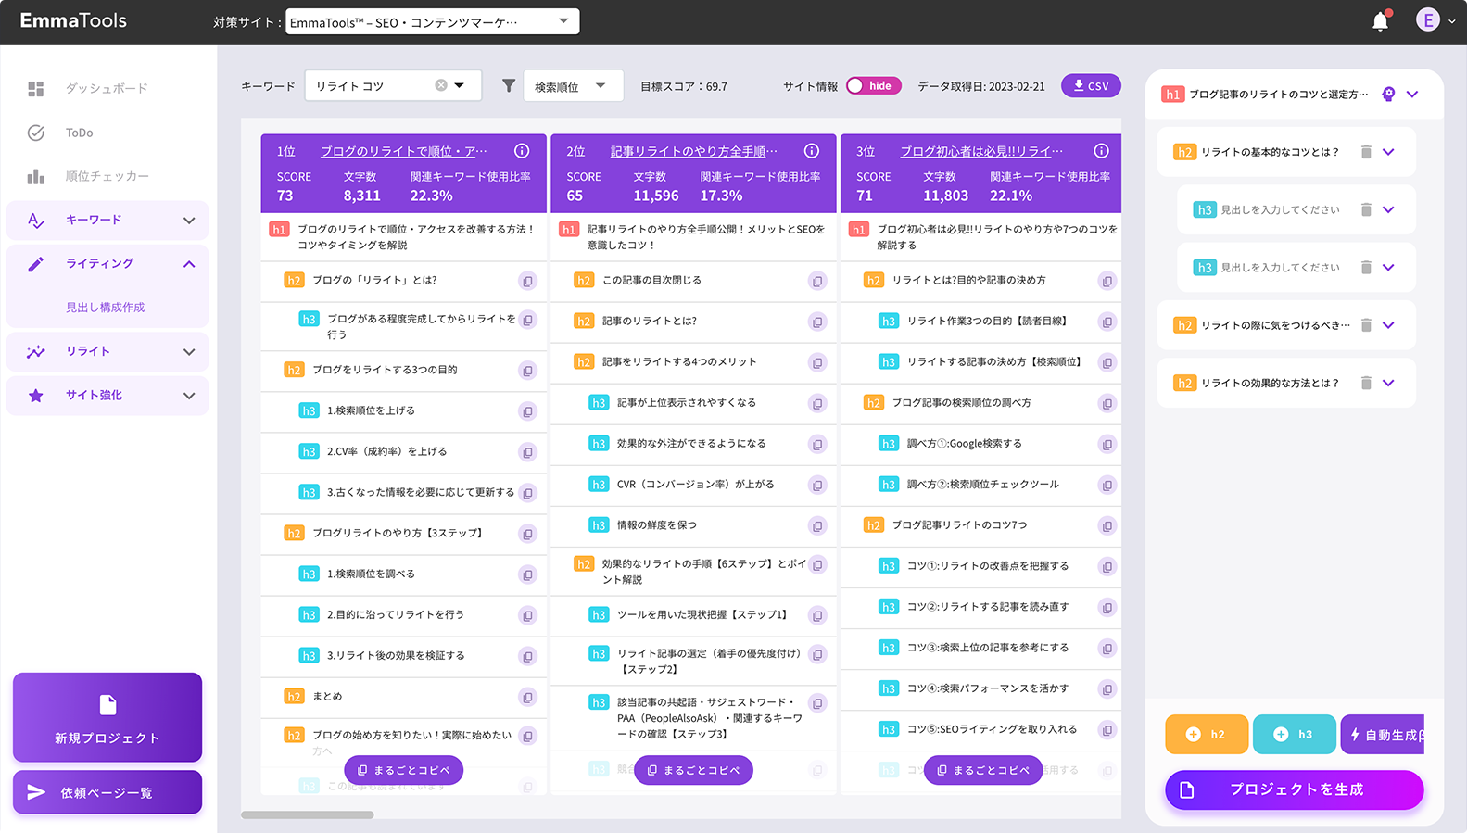Toggle the サイト情報 hide switch
This screenshot has width=1467, height=833.
pyautogui.click(x=873, y=86)
